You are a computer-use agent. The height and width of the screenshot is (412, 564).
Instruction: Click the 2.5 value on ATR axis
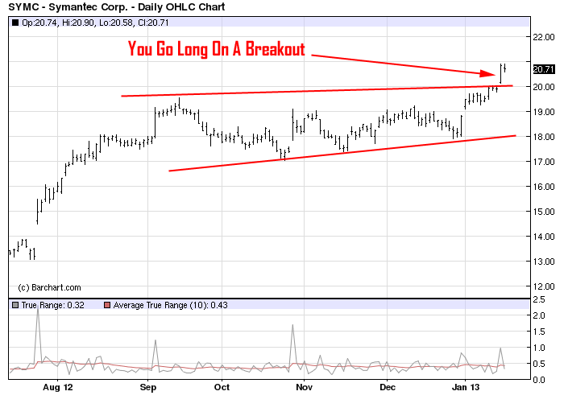pyautogui.click(x=539, y=299)
